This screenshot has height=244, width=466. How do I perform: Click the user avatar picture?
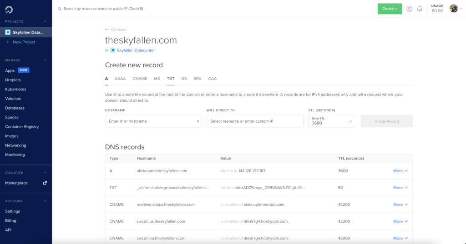coord(454,9)
